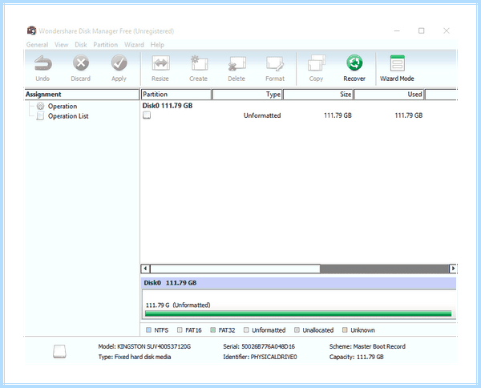The width and height of the screenshot is (481, 388).
Task: Click the green unformatted partition bar
Action: [298, 313]
